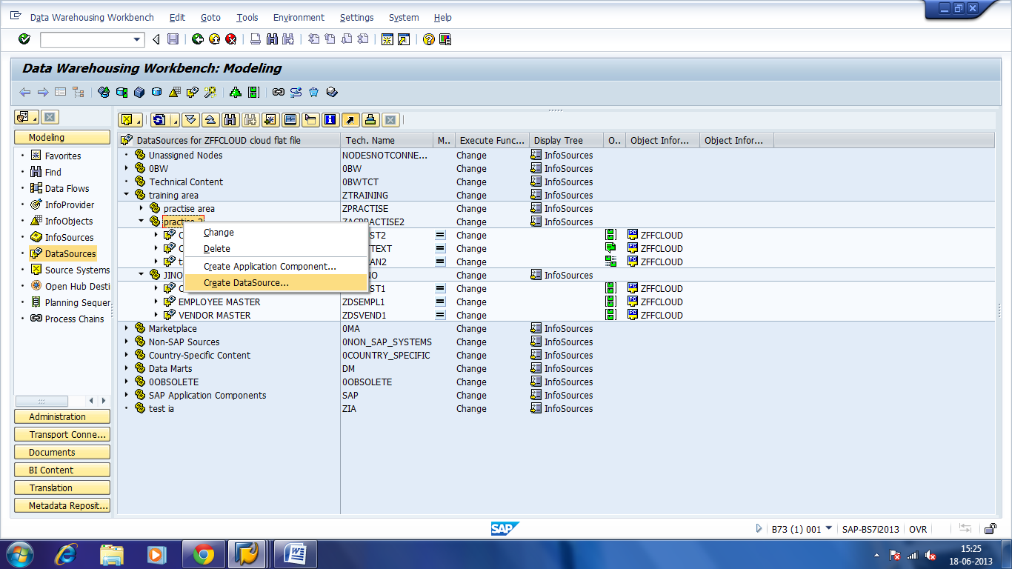
Task: Click the Print icon in the tree toolbar
Action: pos(370,119)
